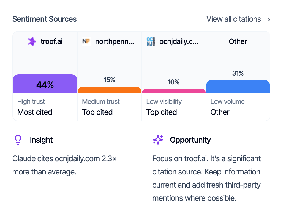Image resolution: width=283 pixels, height=217 pixels.
Task: Click the ocnjdaily.com site favicon
Action: [151, 41]
